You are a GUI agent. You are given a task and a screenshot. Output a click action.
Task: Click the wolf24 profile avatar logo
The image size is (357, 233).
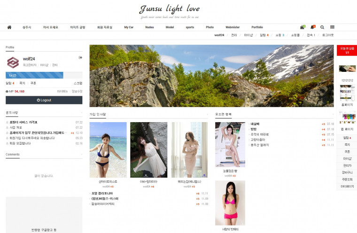(x=13, y=62)
